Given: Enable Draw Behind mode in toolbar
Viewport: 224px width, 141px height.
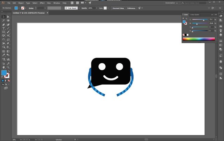Looking at the screenshot, I should (6, 84).
